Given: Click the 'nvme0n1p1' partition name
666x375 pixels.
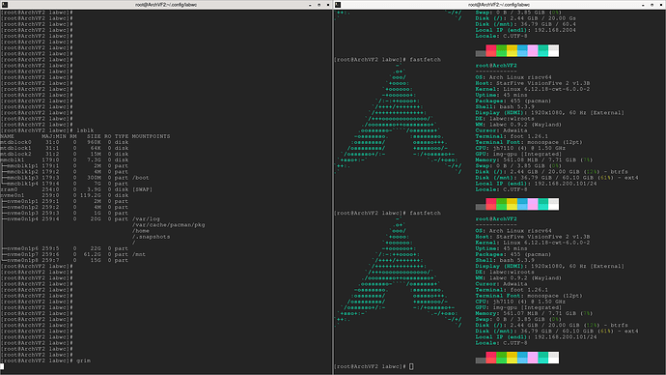Looking at the screenshot, I should tap(22, 202).
